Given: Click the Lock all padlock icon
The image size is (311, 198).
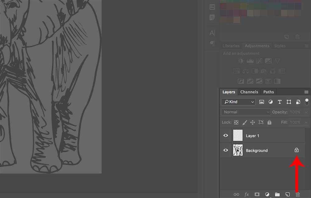Looking at the screenshot, I should coord(269,122).
